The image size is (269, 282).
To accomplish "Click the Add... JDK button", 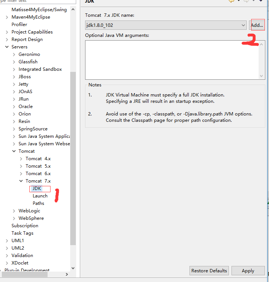I will pos(257,25).
